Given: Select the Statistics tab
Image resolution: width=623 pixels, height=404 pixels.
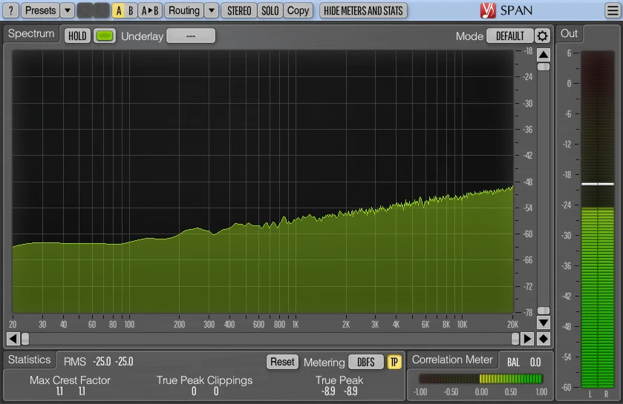Looking at the screenshot, I should [30, 360].
